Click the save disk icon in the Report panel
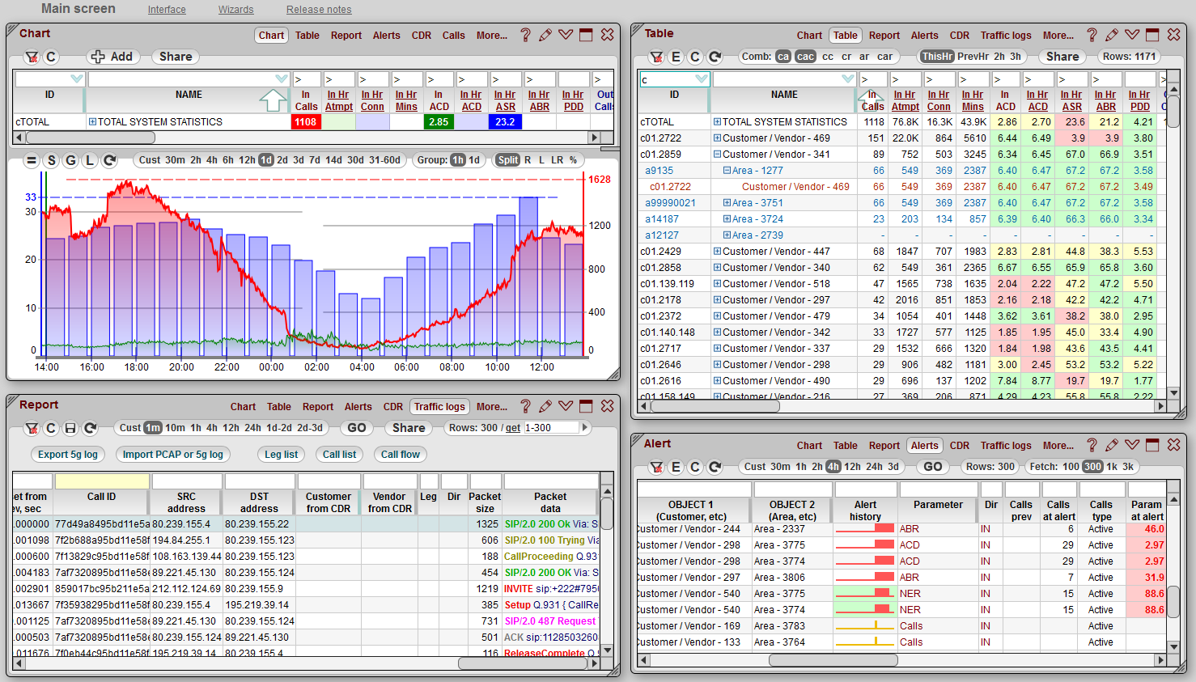The width and height of the screenshot is (1196, 682). (x=69, y=429)
